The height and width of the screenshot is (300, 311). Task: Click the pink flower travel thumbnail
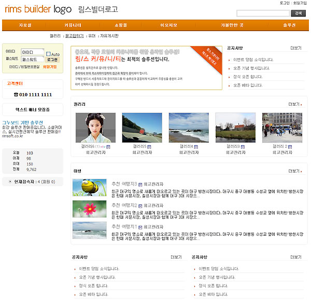pos(90,209)
